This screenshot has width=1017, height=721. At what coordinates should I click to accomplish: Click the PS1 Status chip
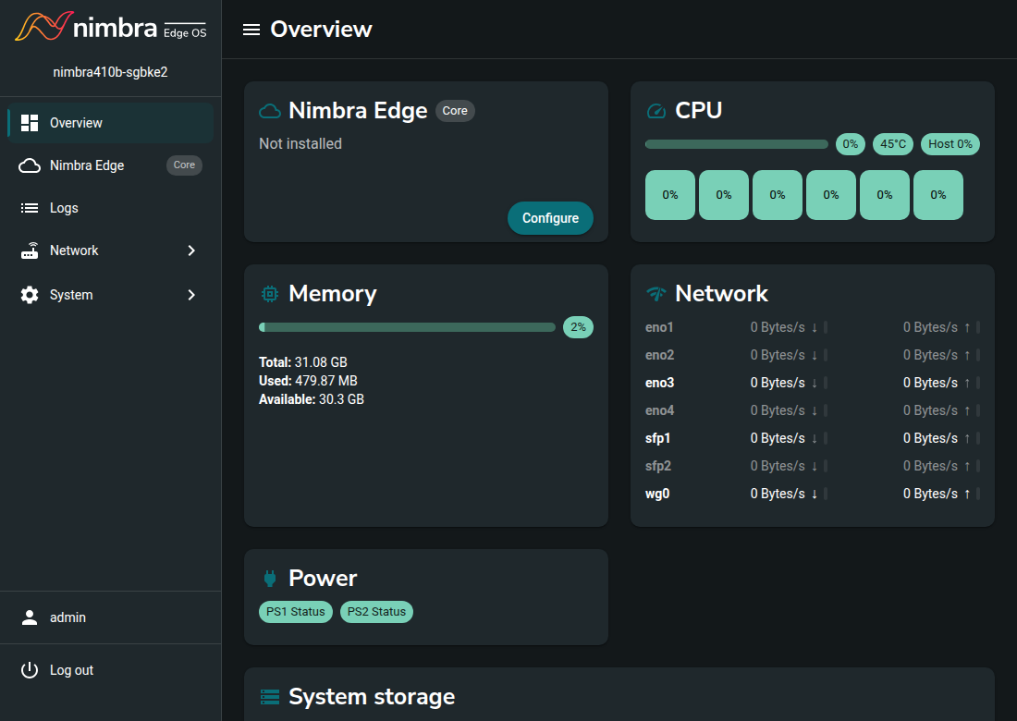coord(296,611)
